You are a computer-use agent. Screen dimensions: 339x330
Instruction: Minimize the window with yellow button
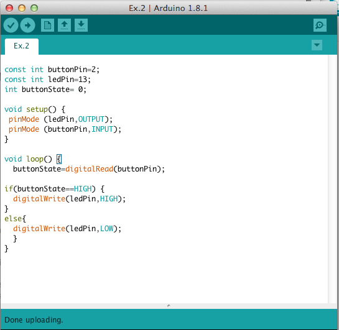coord(22,8)
